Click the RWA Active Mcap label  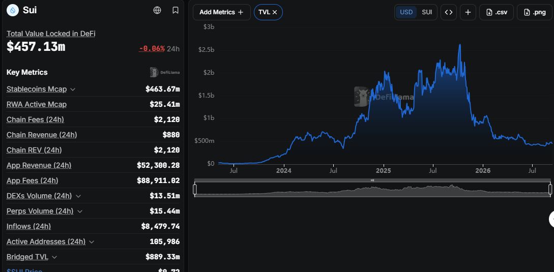pos(37,104)
